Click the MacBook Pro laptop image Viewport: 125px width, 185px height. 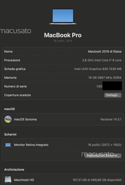(63, 17)
